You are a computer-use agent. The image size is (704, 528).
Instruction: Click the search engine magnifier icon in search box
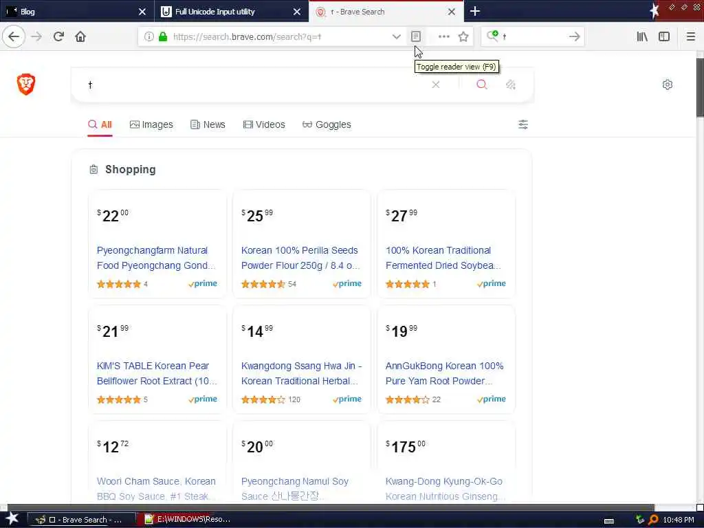tap(492, 36)
